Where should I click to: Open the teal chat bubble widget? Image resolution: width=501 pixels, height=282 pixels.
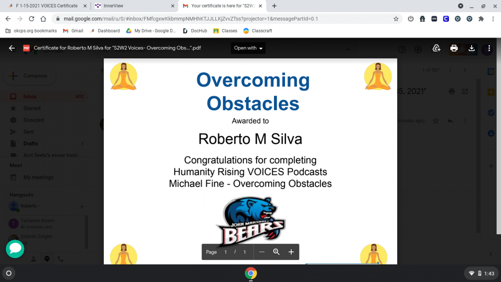coord(15,249)
